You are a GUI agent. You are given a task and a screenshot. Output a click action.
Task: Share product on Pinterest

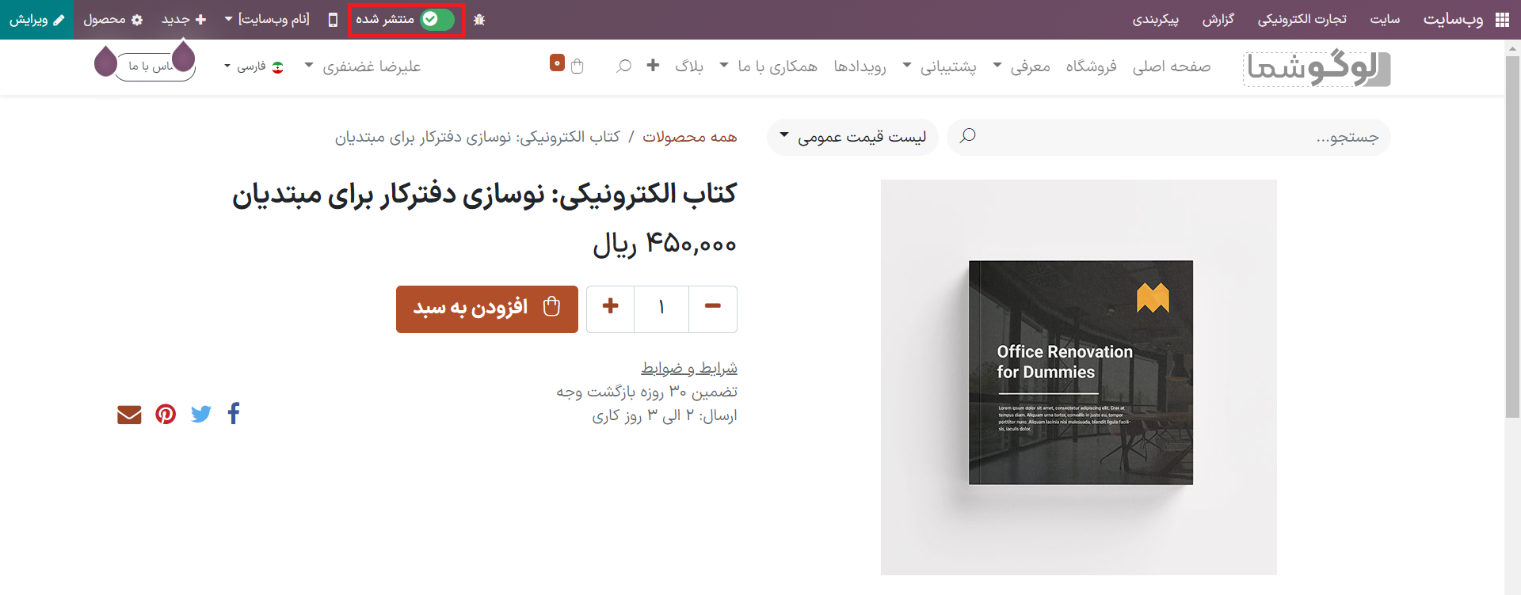tap(166, 414)
